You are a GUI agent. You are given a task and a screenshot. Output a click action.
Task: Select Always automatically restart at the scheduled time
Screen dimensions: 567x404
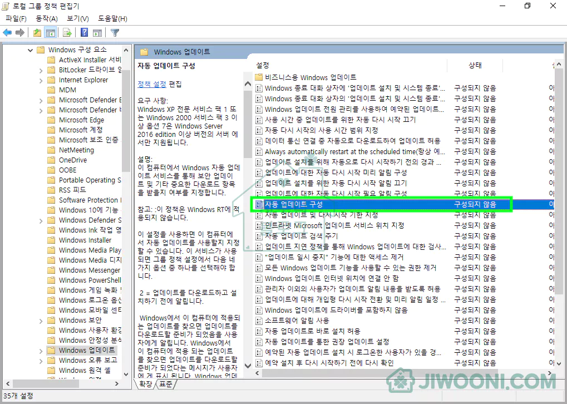351,151
